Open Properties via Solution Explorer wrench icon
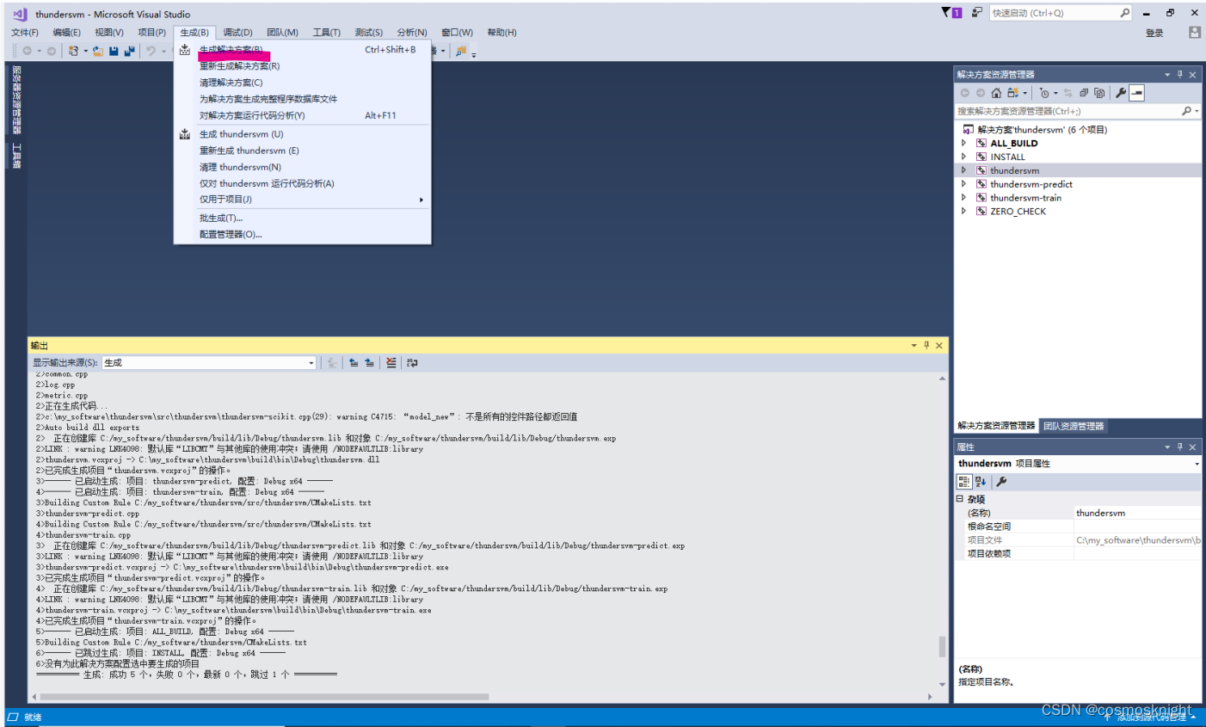 (1120, 93)
